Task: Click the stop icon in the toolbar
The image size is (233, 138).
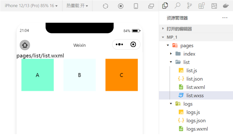Action: [x=121, y=6]
